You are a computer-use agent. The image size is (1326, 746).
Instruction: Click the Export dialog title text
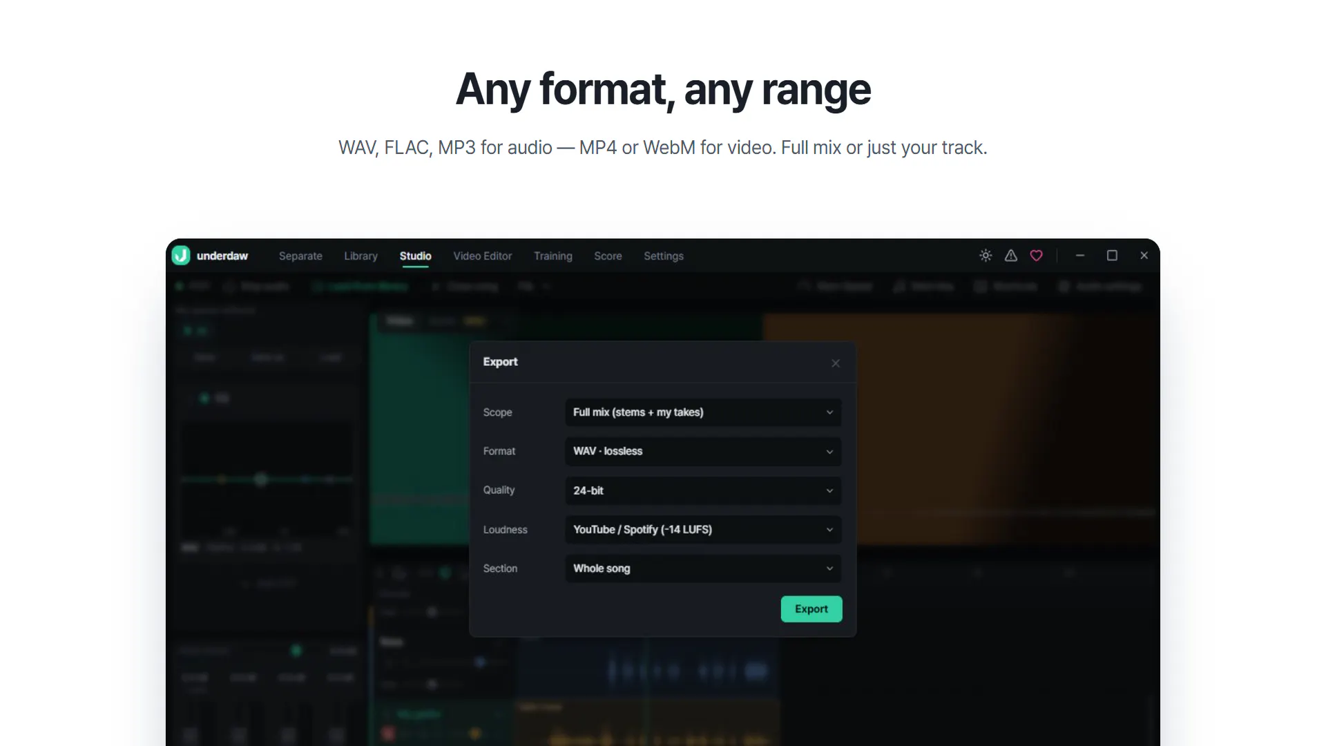coord(500,362)
